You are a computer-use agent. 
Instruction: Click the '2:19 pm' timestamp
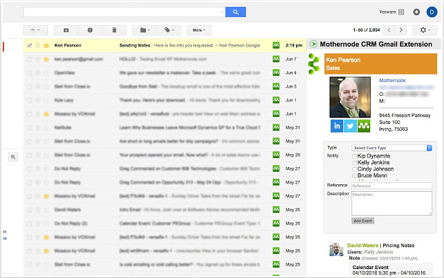294,45
